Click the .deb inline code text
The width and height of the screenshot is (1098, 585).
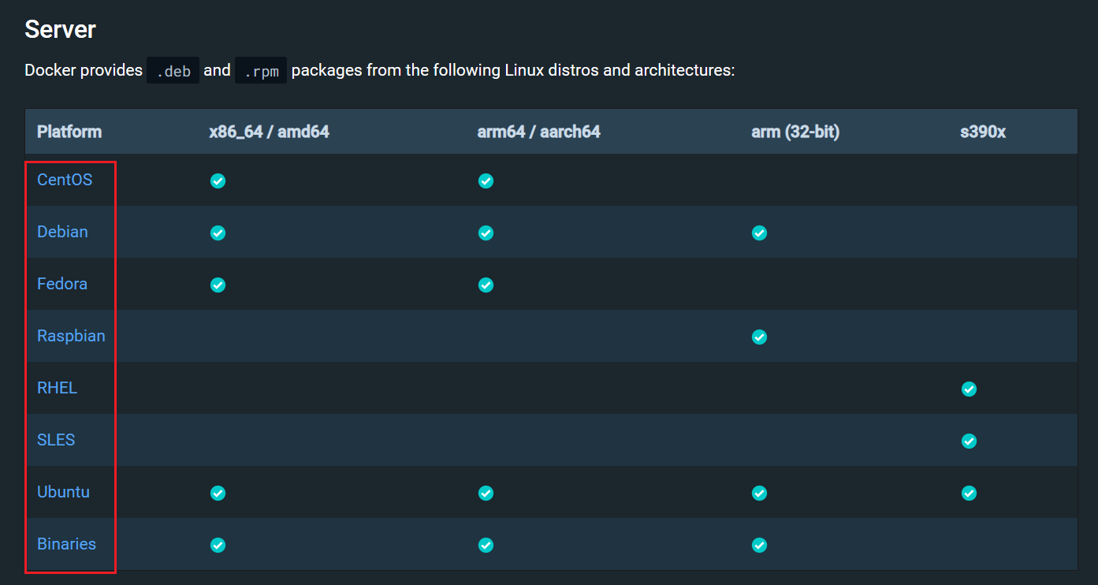coord(173,70)
